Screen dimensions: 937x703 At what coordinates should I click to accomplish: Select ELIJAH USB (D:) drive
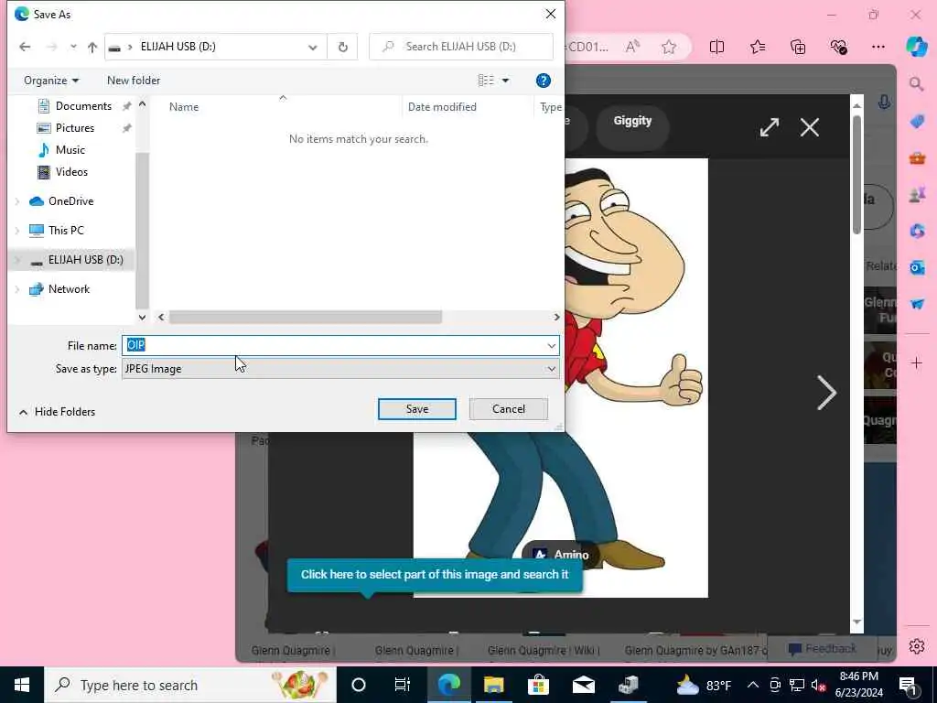click(x=85, y=260)
